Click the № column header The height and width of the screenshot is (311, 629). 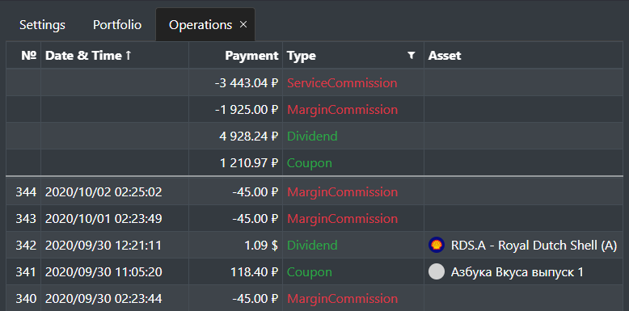pyautogui.click(x=29, y=55)
